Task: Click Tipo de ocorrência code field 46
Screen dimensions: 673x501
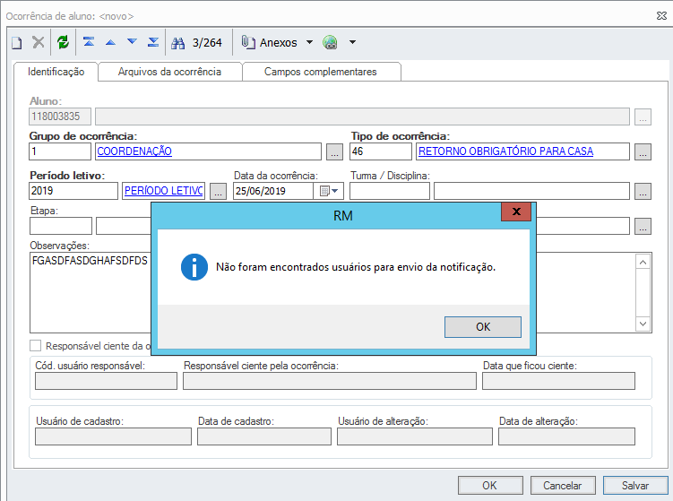Action: pos(381,151)
